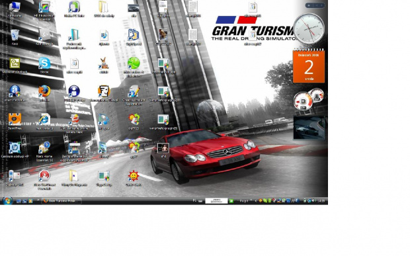410x256 pixels.
Task: Click the green button beside search box
Action: [231, 201]
